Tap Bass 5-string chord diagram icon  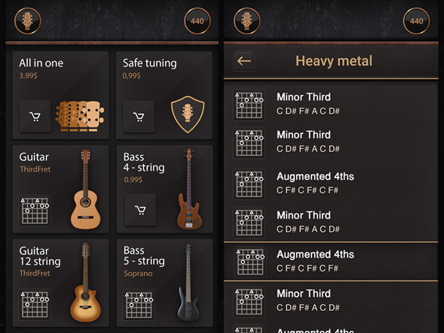139,304
